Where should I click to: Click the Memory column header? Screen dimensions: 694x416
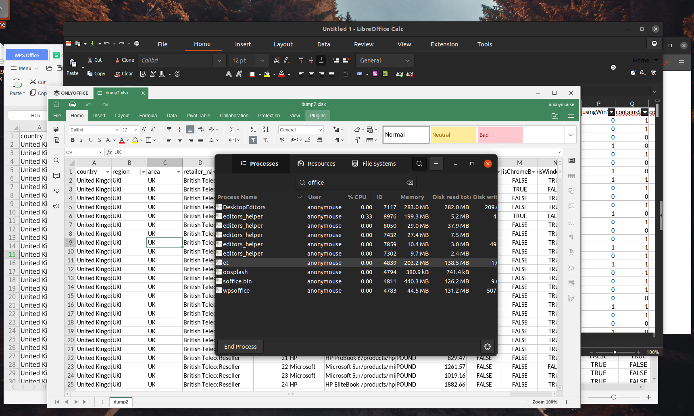pos(412,197)
